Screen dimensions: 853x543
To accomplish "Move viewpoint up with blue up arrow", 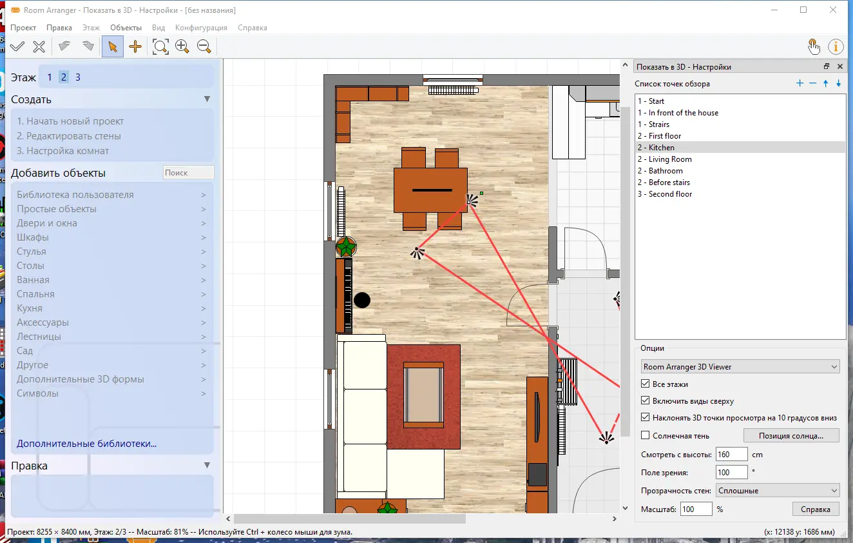I will 825,84.
